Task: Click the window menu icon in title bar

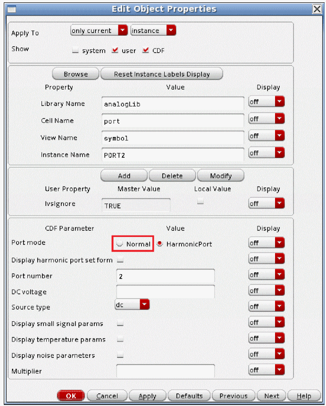Action: [11, 9]
